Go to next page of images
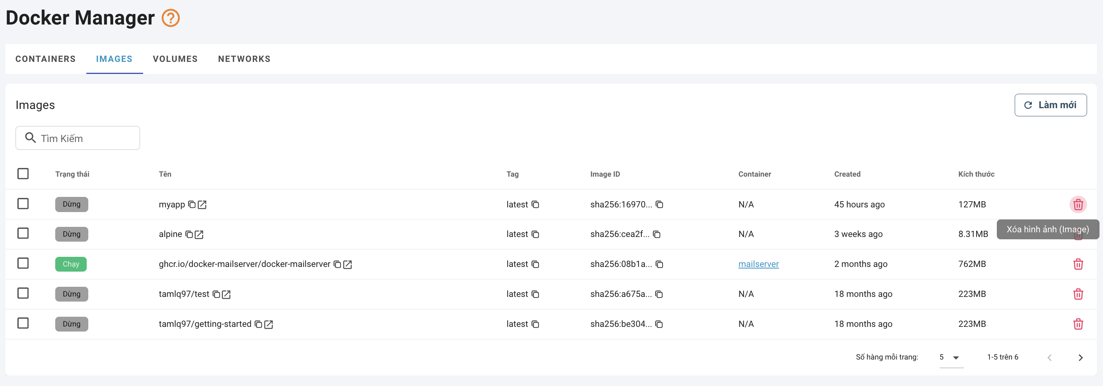Viewport: 1103px width, 386px height. click(x=1080, y=357)
